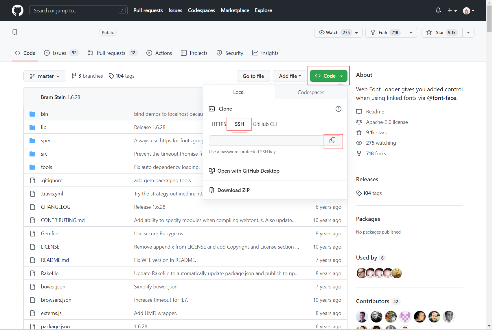Click the Readme book icon

tap(359, 112)
